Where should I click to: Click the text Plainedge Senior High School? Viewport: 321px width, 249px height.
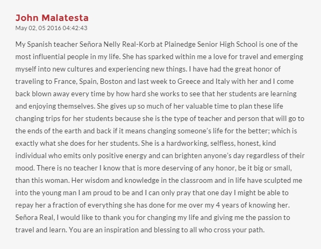click(x=211, y=45)
